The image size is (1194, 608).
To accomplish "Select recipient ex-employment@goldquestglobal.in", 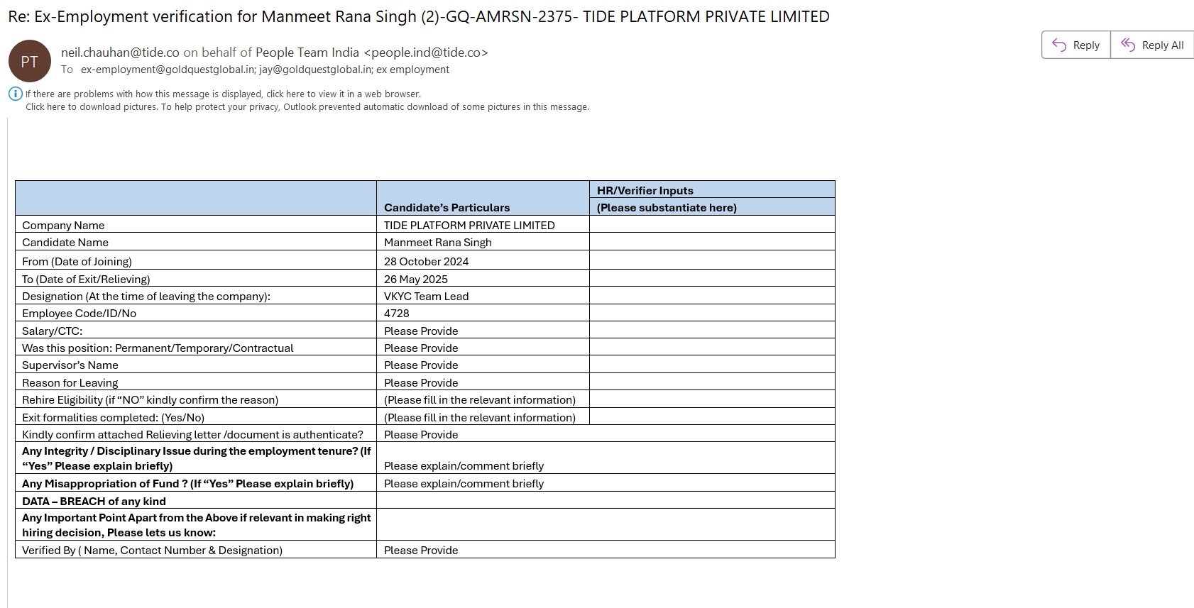I will [x=168, y=70].
